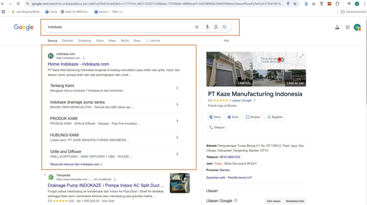Expand the Tentang Kami sitelink chevron

coord(177,88)
